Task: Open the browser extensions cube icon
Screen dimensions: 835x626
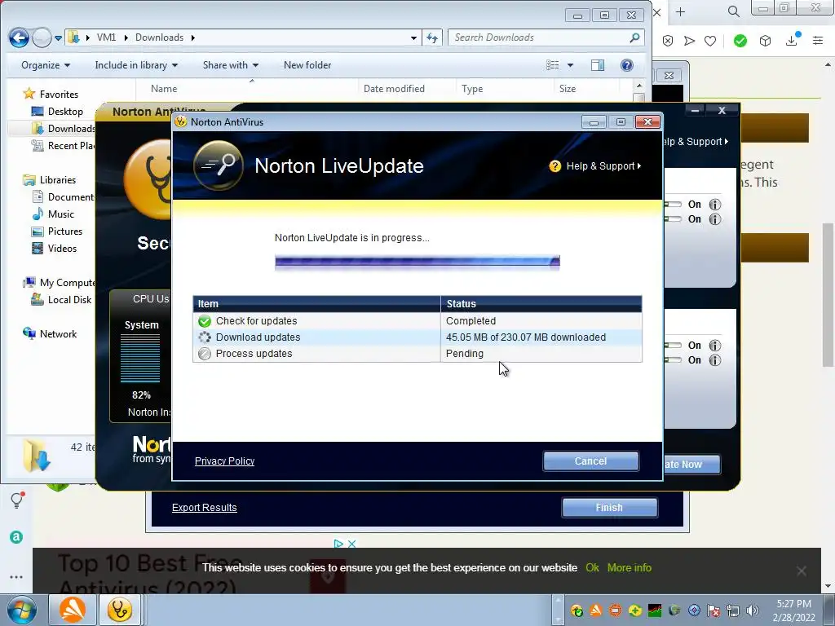Action: point(765,41)
